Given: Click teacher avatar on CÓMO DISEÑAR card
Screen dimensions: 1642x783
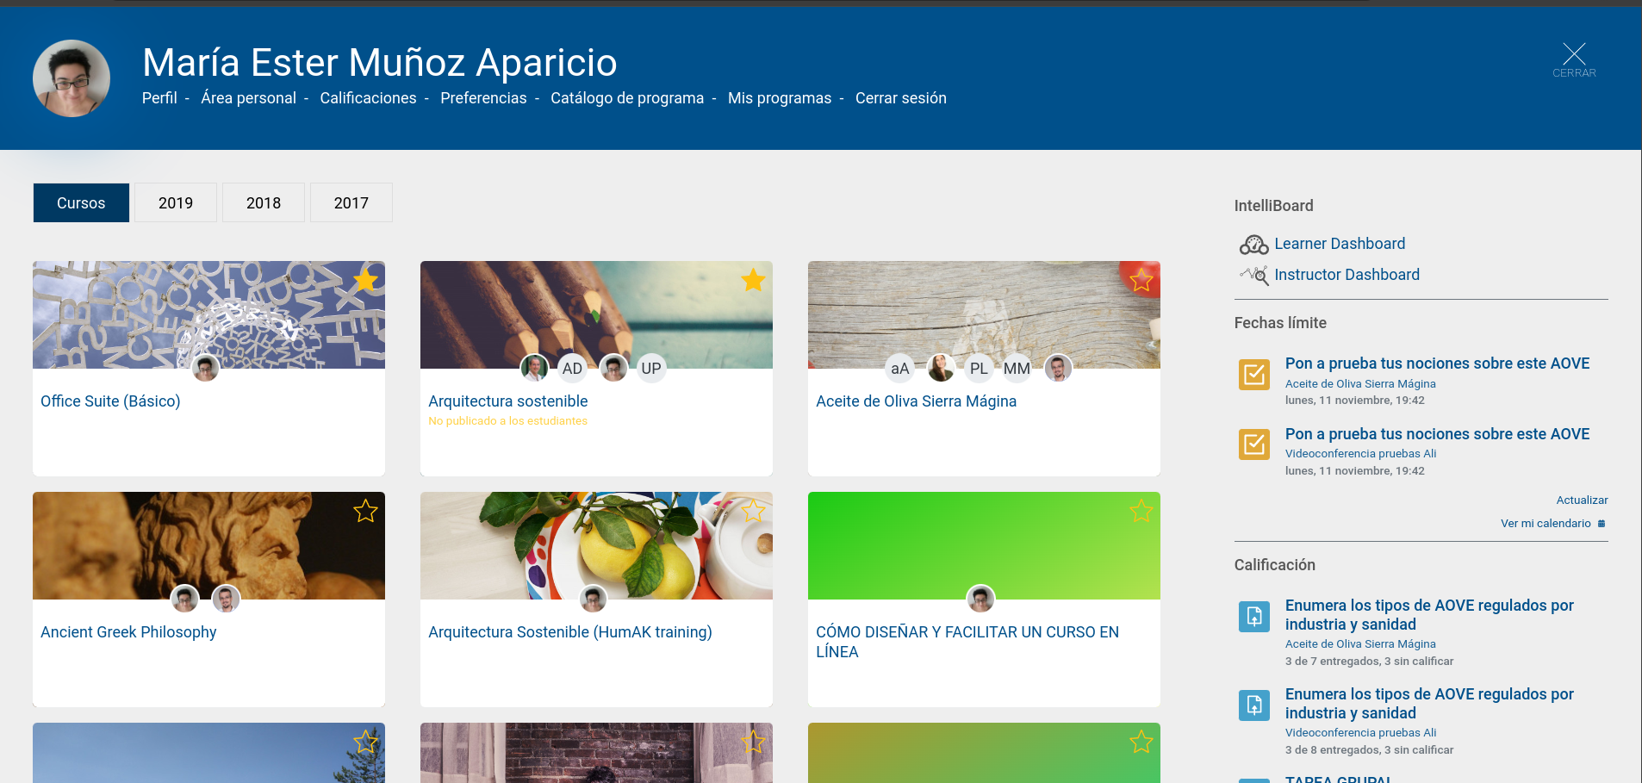Looking at the screenshot, I should [x=980, y=600].
